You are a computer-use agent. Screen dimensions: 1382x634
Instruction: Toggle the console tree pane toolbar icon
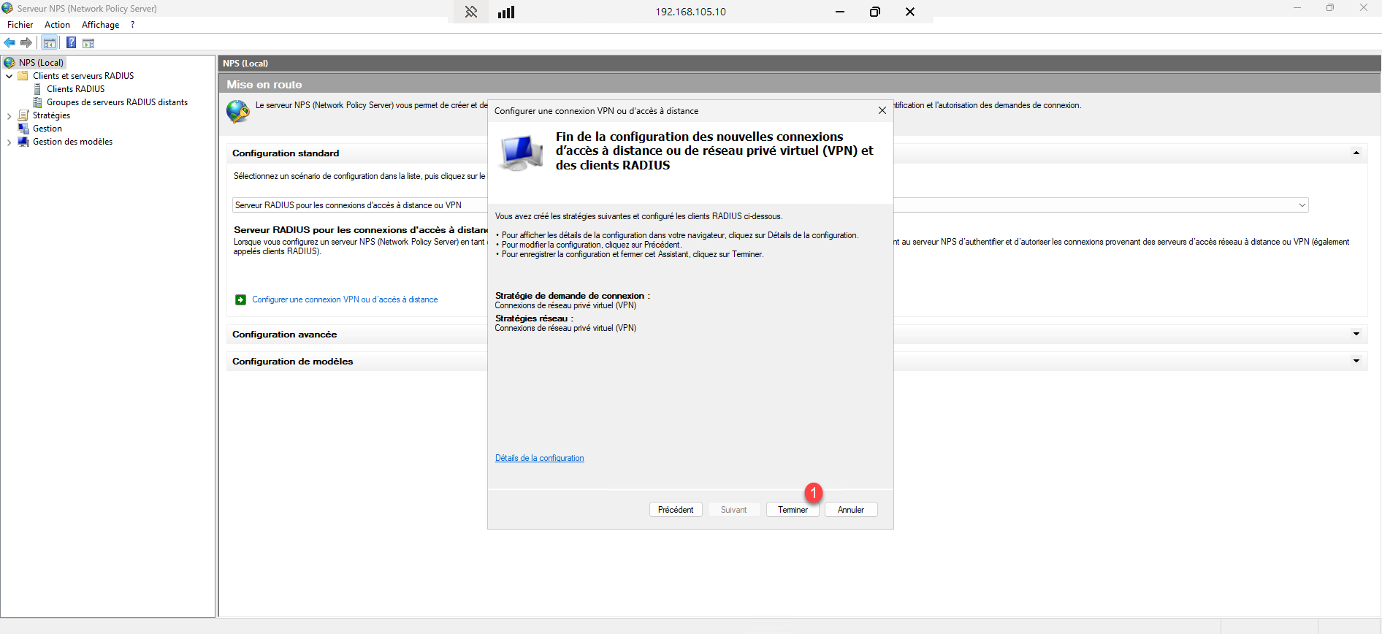[50, 43]
